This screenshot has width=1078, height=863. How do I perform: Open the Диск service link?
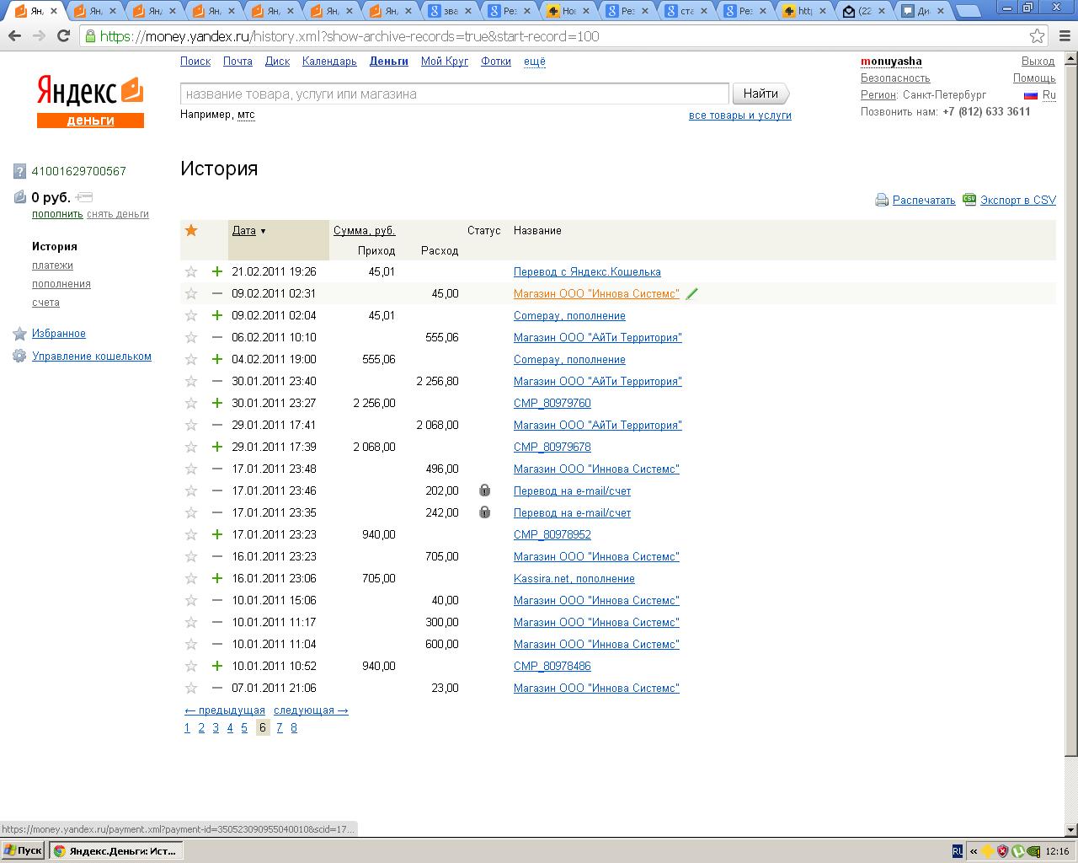(x=277, y=62)
